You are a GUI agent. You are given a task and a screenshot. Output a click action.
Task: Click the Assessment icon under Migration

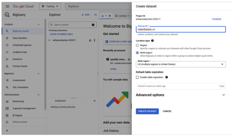point(7,80)
